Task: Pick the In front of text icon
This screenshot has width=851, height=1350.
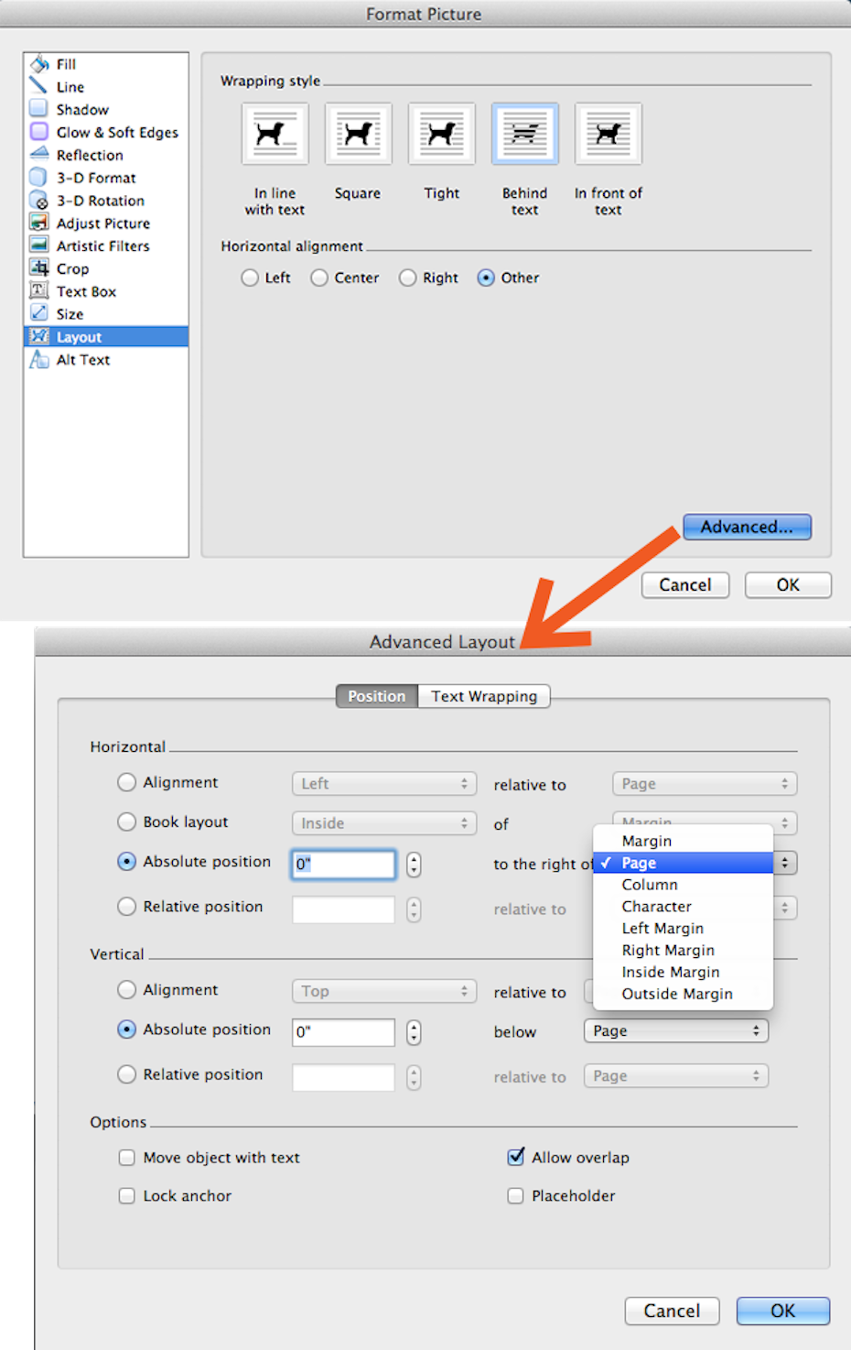Action: [608, 134]
